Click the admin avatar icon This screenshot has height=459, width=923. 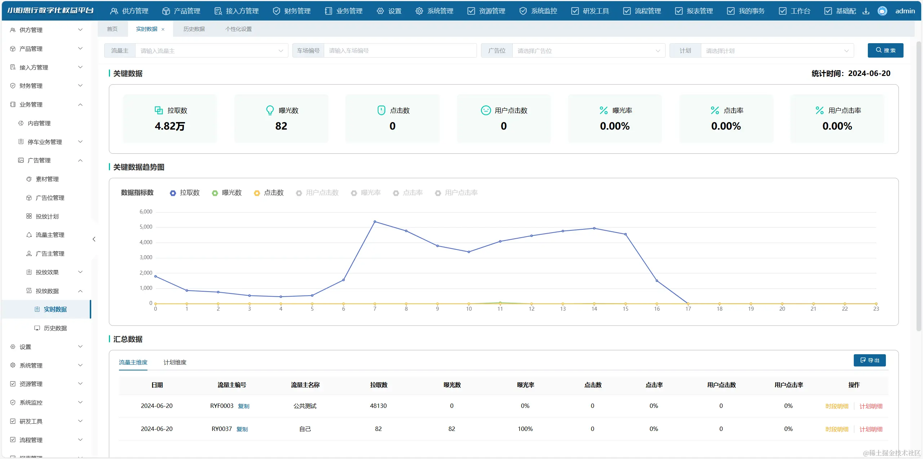(882, 11)
